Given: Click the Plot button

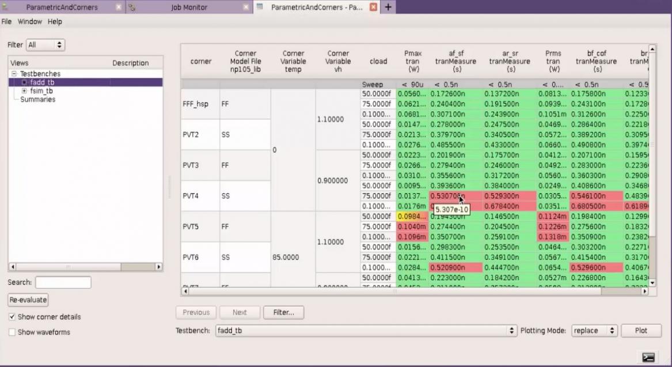Looking at the screenshot, I should [x=641, y=331].
